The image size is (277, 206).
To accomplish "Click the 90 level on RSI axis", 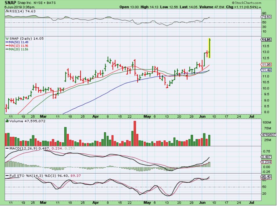I will tap(264, 13).
